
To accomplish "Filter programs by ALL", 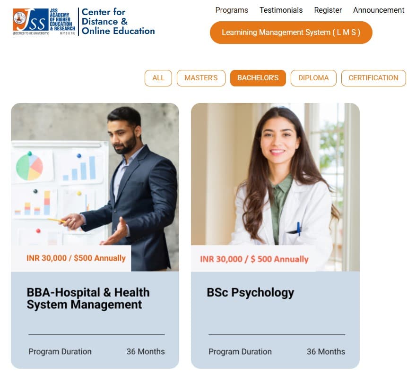I will [158, 78].
